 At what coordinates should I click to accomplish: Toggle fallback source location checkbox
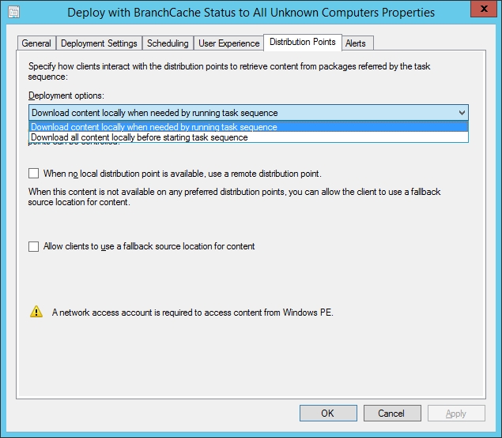tap(34, 246)
